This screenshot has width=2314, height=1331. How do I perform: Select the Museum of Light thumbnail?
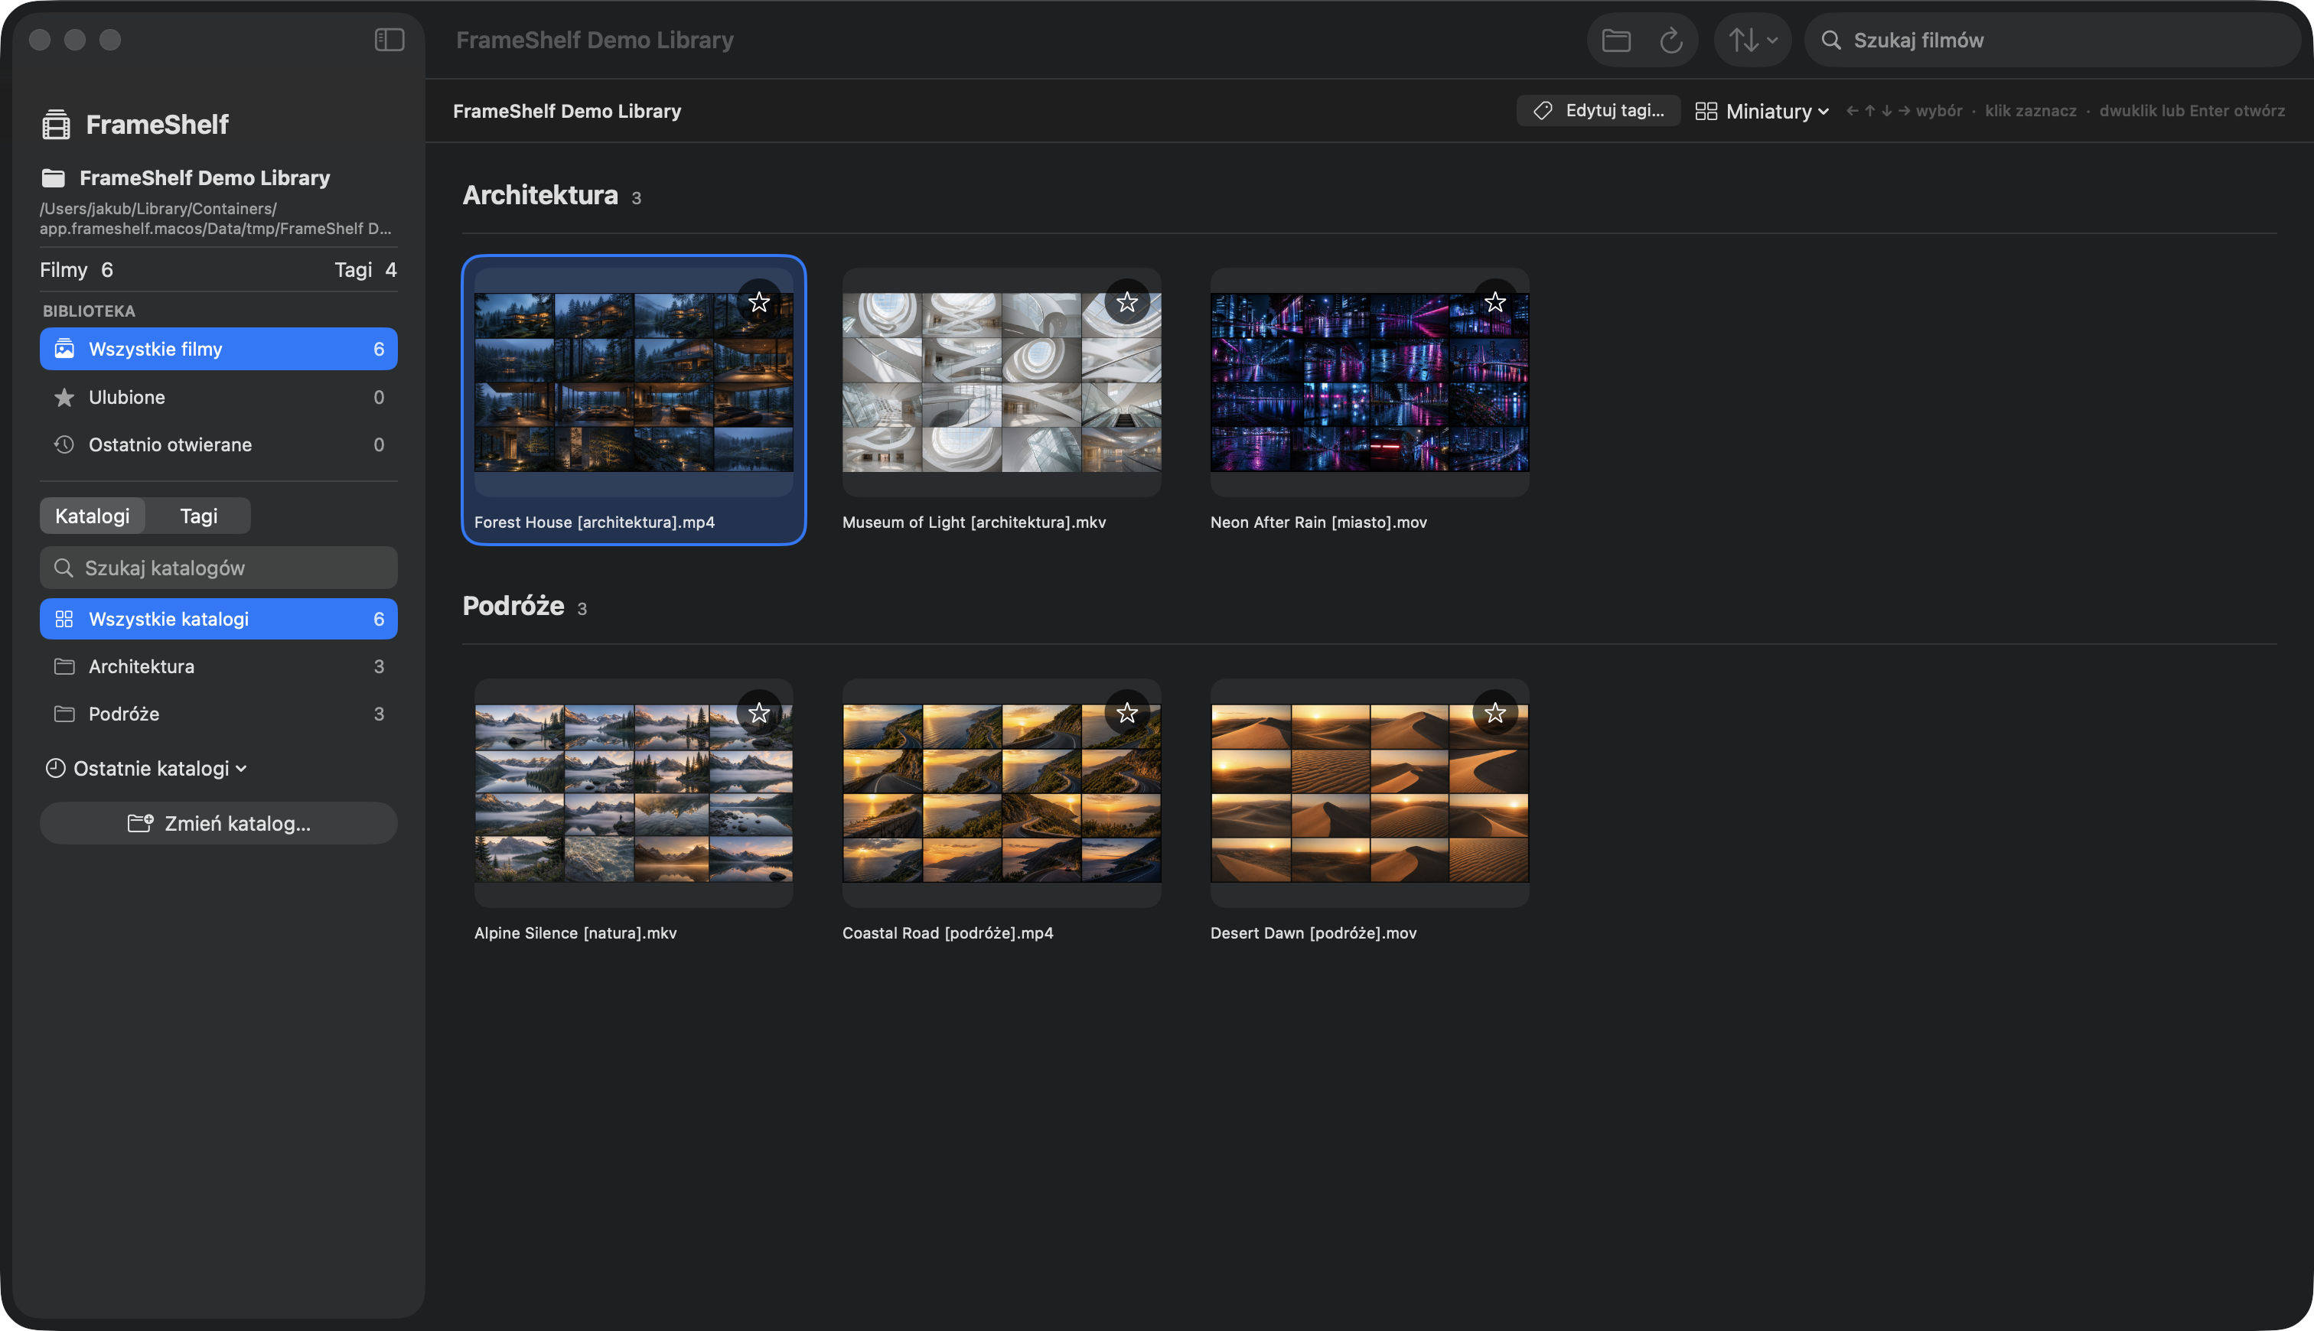coord(1002,382)
